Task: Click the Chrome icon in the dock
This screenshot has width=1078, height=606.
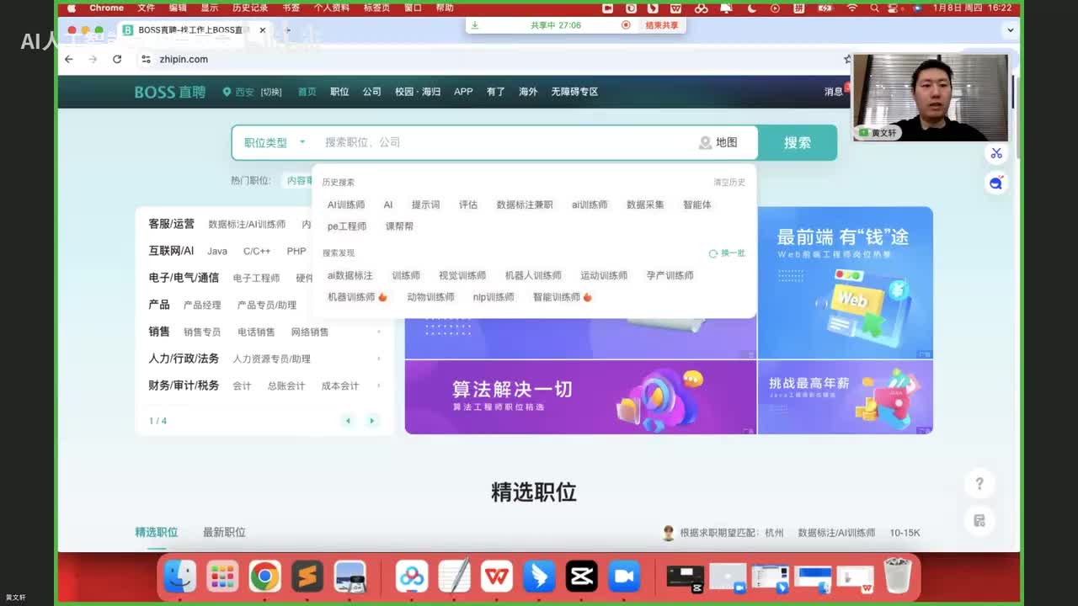Action: click(264, 577)
